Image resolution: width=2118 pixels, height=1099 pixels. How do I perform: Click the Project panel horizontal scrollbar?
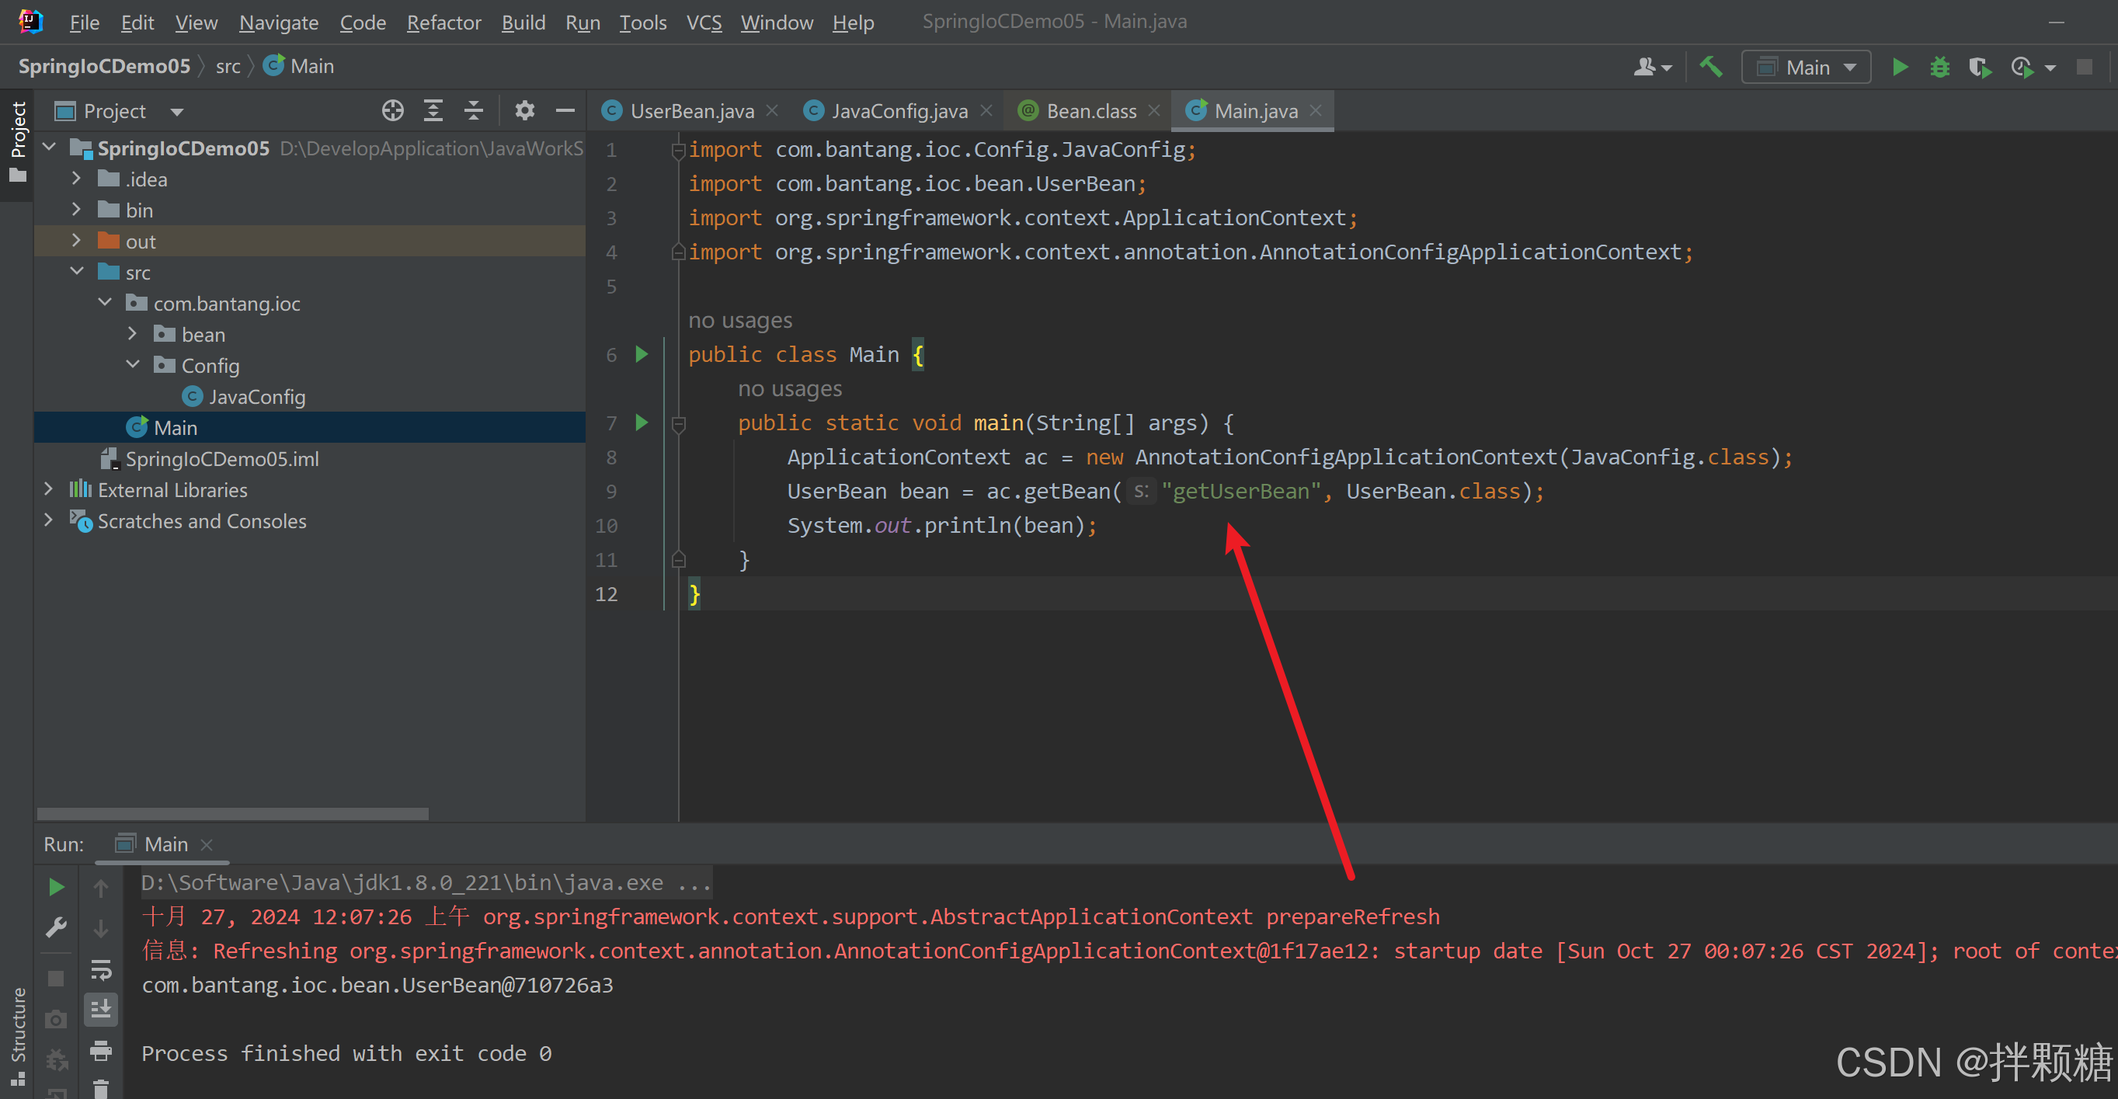click(233, 814)
